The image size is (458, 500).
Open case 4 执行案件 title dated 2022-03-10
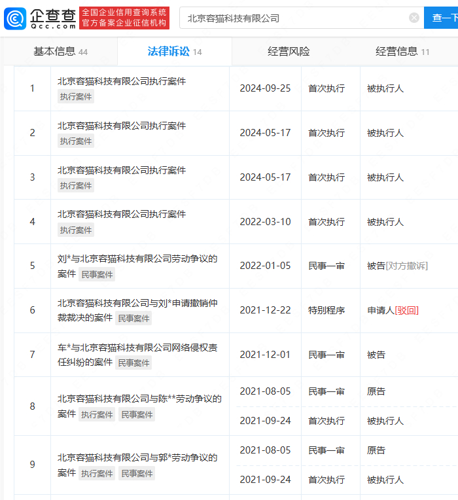(122, 214)
